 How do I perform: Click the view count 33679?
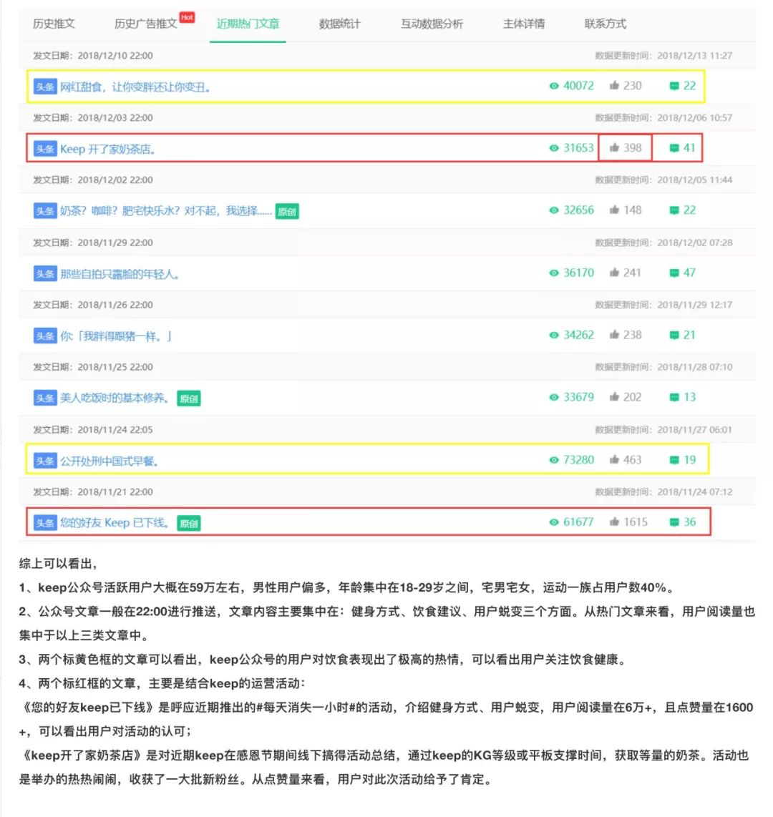578,397
